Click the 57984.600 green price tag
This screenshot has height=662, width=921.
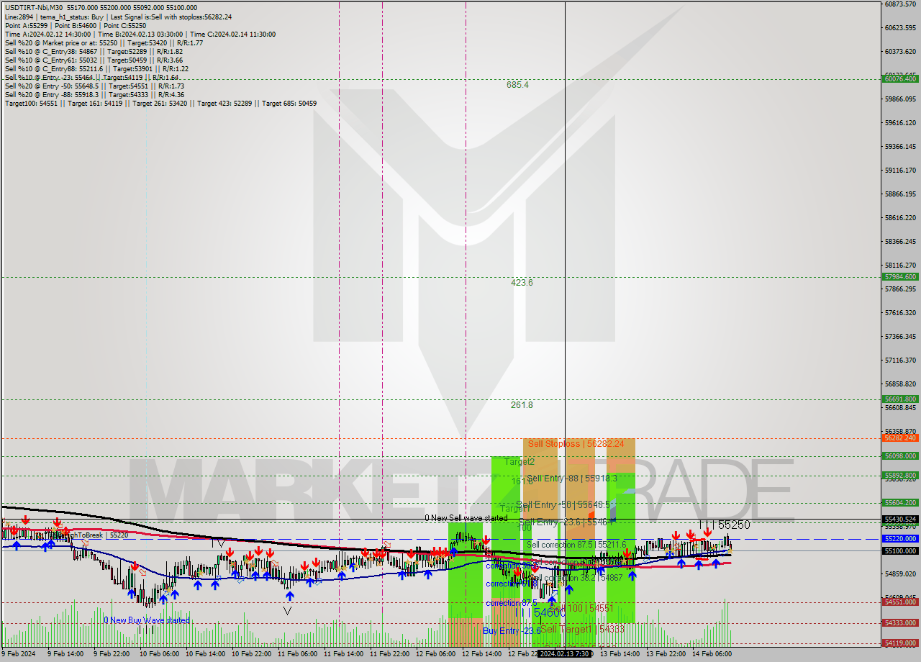pyautogui.click(x=900, y=276)
